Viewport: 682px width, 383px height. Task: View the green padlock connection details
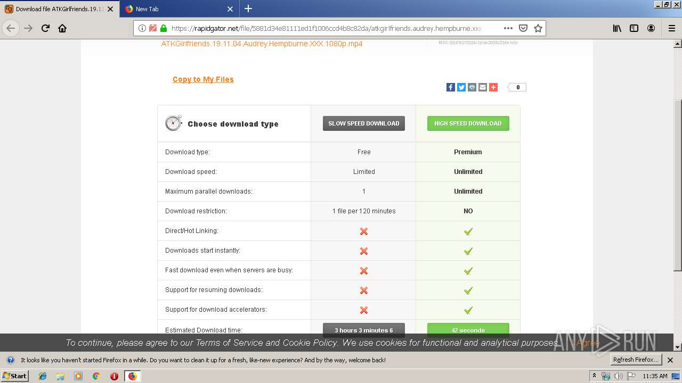point(164,28)
